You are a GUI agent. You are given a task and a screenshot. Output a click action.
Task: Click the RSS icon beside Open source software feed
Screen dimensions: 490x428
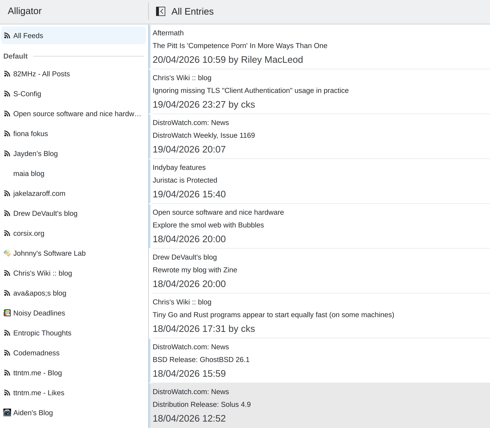pos(7,114)
